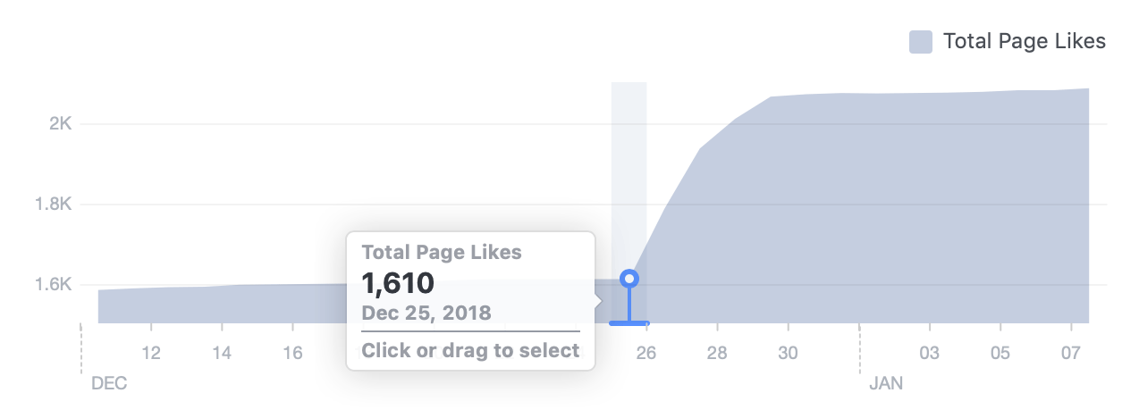This screenshot has height=418, width=1139.
Task: Select the 03 date tick in January
Action: tap(930, 353)
